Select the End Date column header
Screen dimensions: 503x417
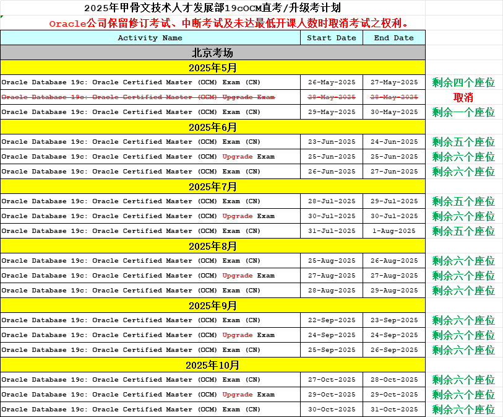(394, 38)
